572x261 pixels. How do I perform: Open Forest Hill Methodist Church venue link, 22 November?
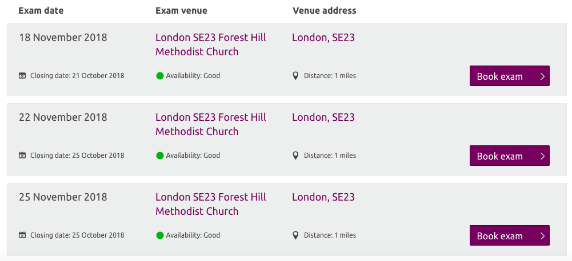tap(211, 124)
